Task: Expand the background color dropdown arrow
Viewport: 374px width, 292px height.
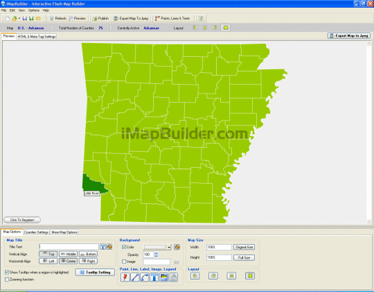Action: pyautogui.click(x=169, y=247)
